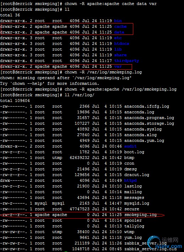The height and width of the screenshot is (252, 184).
Task: Click 'anaconda.storage.log' filename
Action: 149,123
